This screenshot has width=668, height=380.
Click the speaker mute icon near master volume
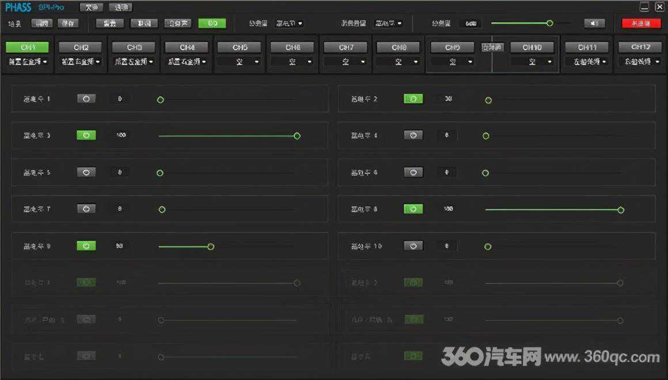click(594, 24)
